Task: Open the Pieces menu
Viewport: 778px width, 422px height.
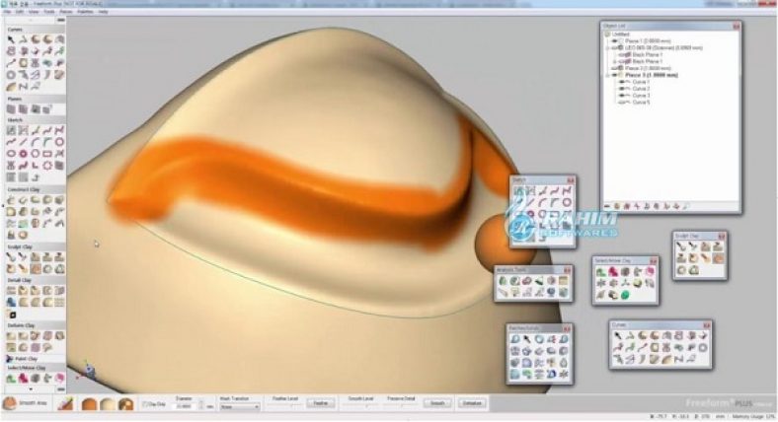Action: 66,12
